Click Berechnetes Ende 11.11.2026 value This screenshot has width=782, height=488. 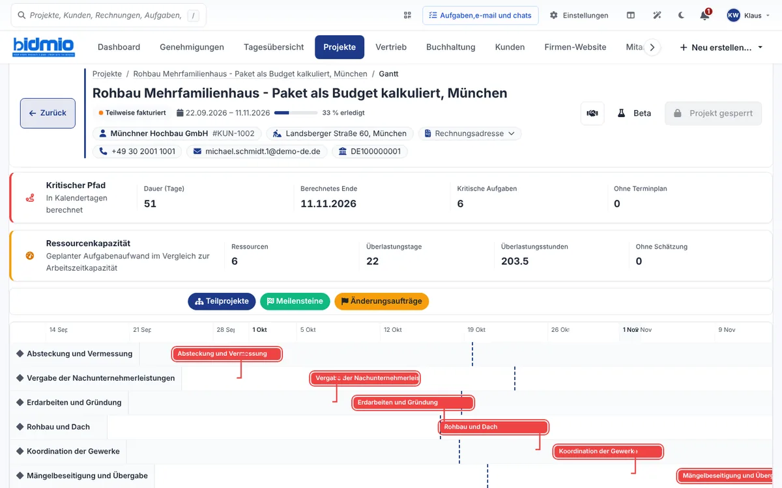coord(328,204)
